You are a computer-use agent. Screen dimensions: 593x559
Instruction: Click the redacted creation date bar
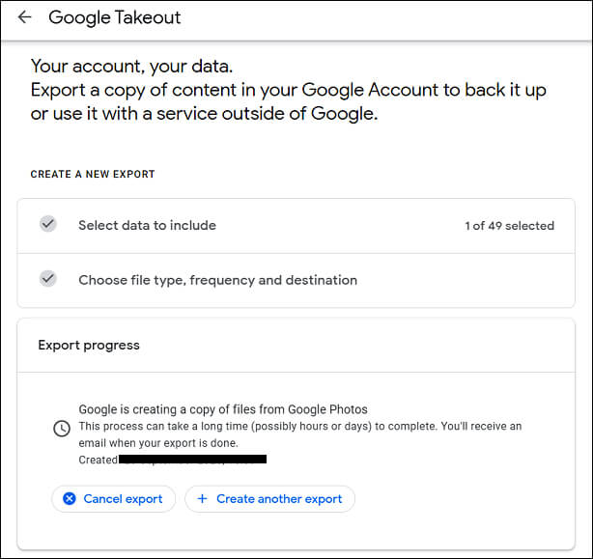click(x=192, y=461)
